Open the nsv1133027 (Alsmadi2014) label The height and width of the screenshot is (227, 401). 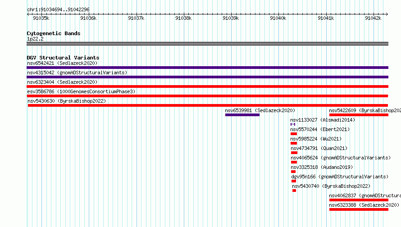tap(323, 120)
